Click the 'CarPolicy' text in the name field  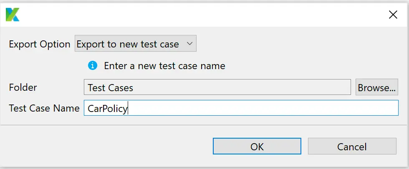[108, 109]
